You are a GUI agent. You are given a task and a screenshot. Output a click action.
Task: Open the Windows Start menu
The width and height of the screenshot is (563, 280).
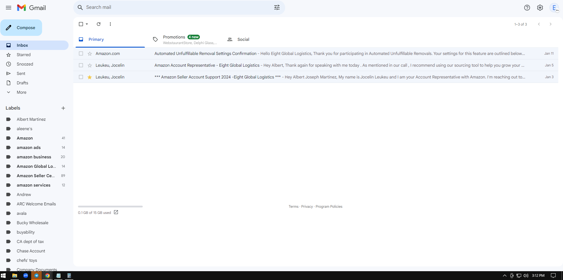coord(3,276)
